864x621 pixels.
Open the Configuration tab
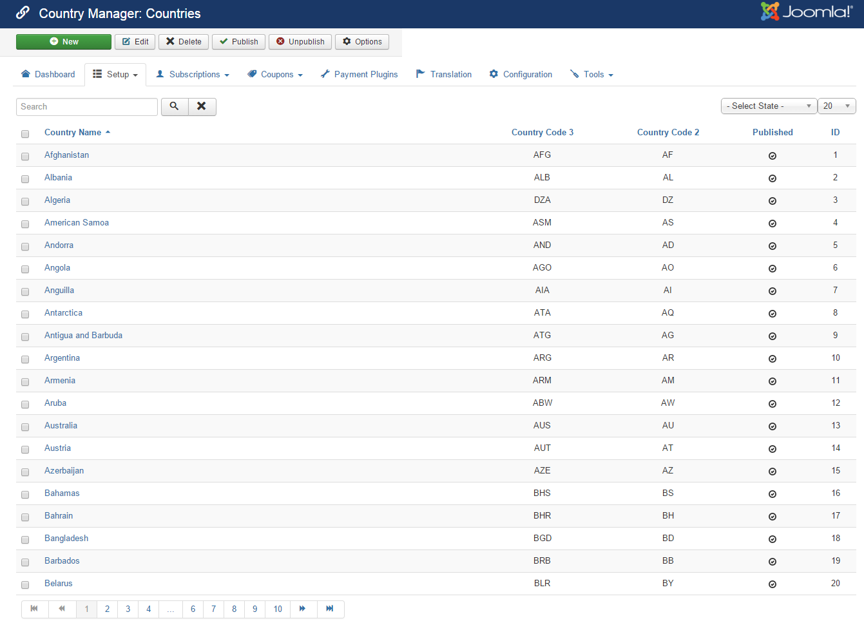tap(521, 75)
